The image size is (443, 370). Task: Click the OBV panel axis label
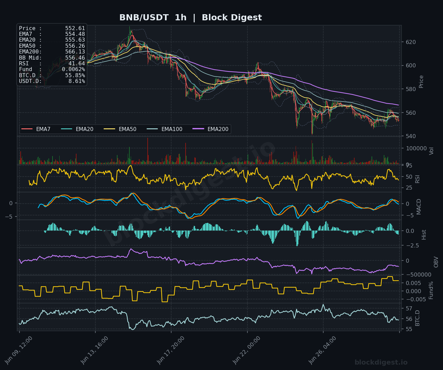click(436, 262)
